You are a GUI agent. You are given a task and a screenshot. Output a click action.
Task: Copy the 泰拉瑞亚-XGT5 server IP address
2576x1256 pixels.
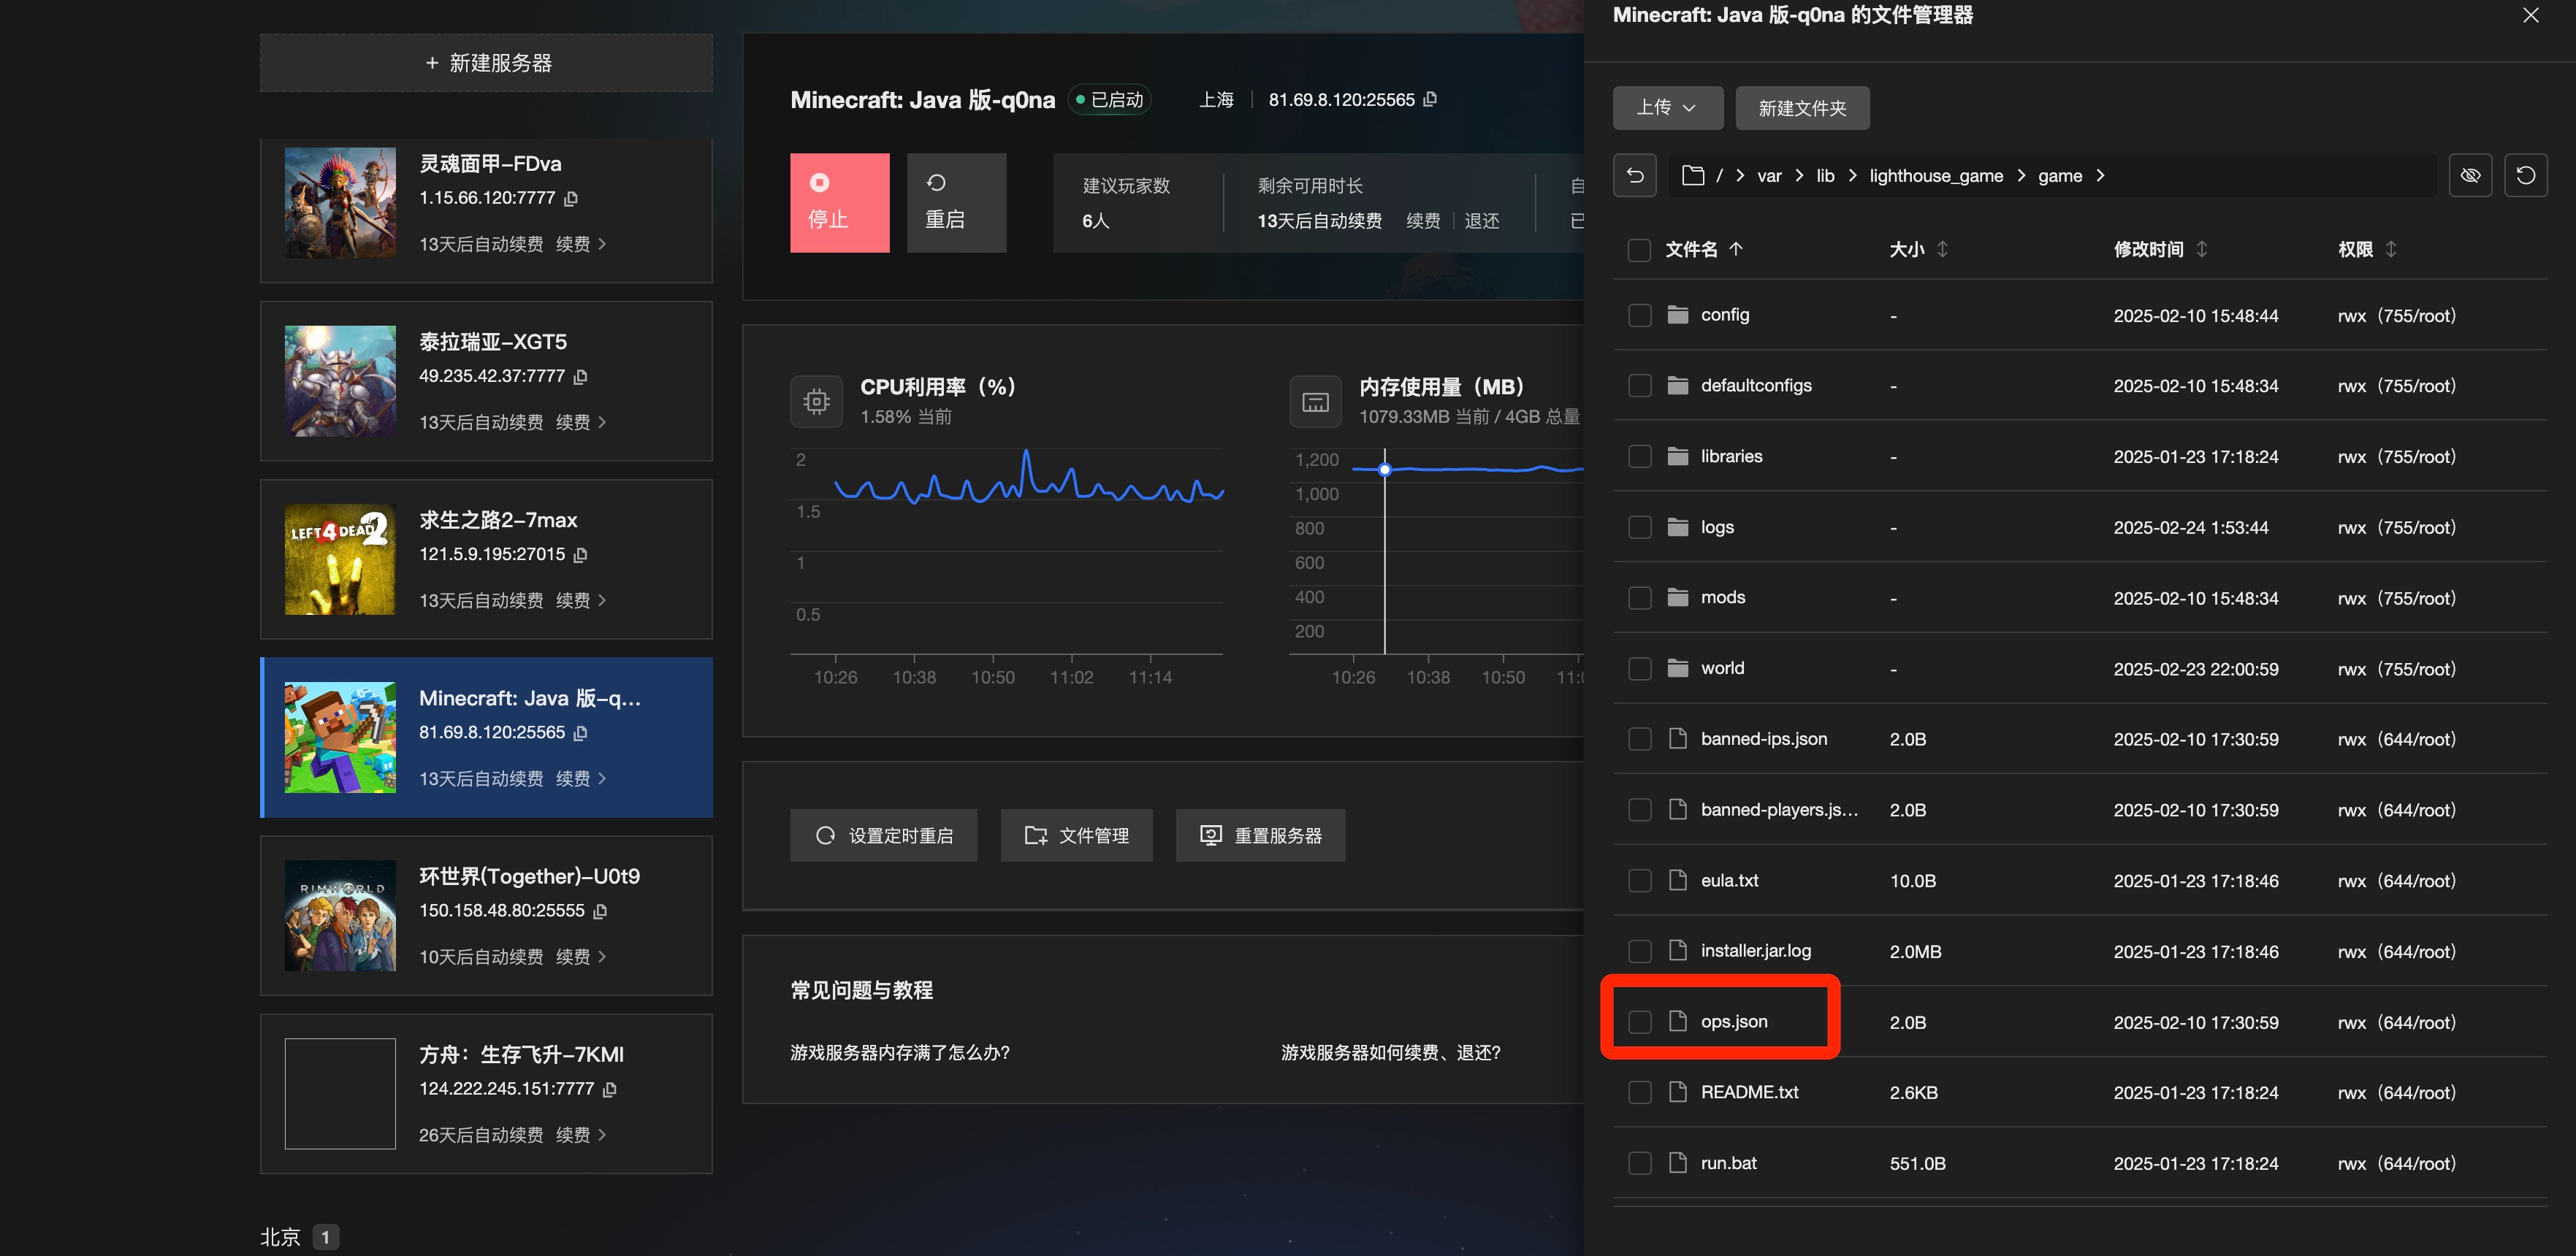coord(581,377)
